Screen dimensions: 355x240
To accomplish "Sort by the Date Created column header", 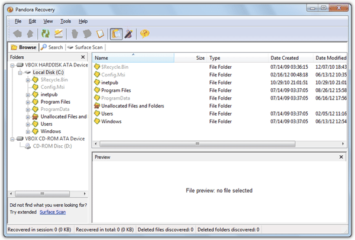I will (285, 58).
